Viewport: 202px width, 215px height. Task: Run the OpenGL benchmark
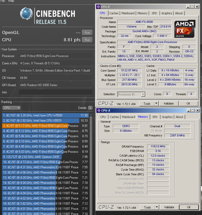pyautogui.click(x=87, y=33)
